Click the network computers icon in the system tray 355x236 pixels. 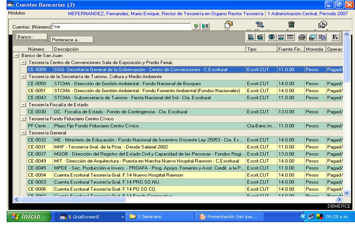[x=311, y=217]
